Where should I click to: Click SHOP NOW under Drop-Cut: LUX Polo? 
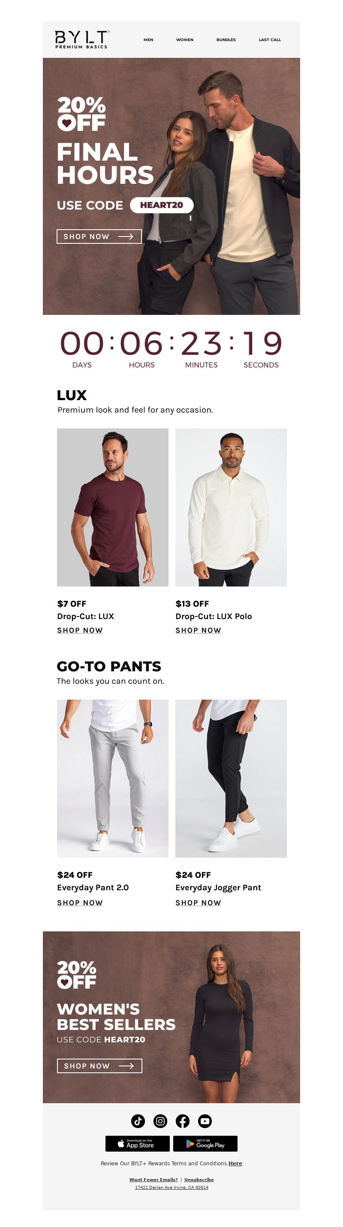click(x=198, y=630)
